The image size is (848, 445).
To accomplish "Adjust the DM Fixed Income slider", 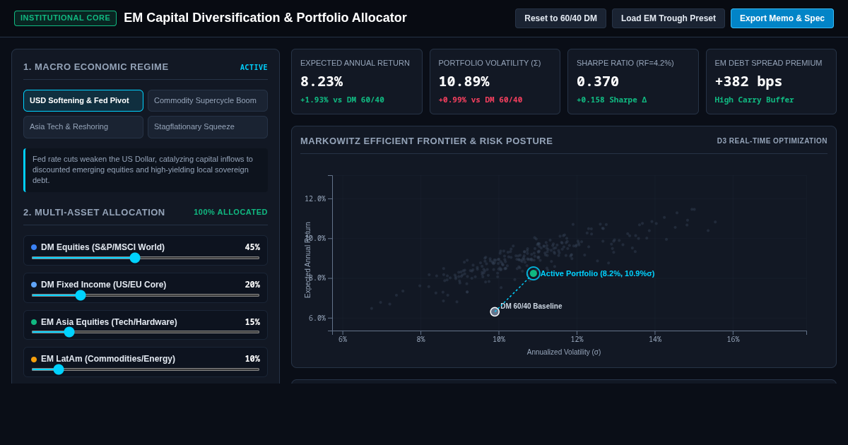I will pos(146,295).
